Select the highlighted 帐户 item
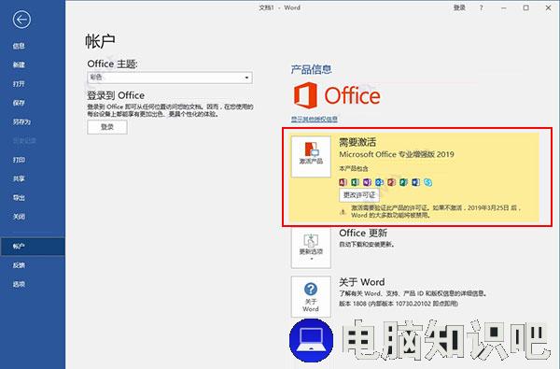Viewport: 560px width, 369px height. pyautogui.click(x=33, y=246)
